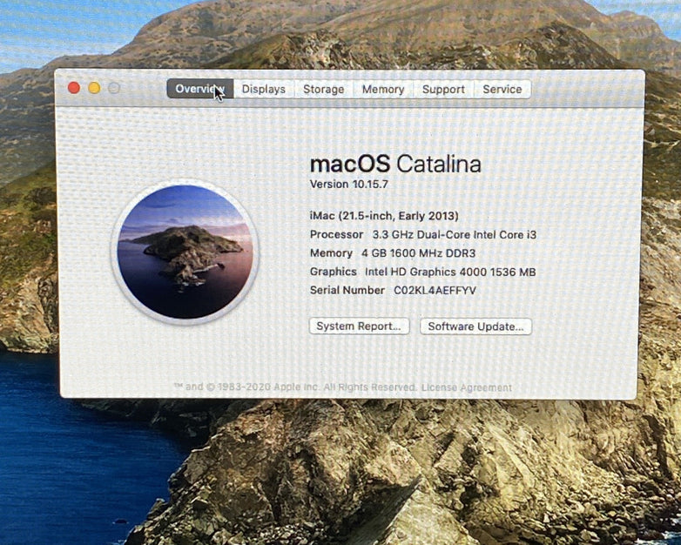Close the About This Mac window
This screenshot has width=681, height=545.
click(x=74, y=88)
